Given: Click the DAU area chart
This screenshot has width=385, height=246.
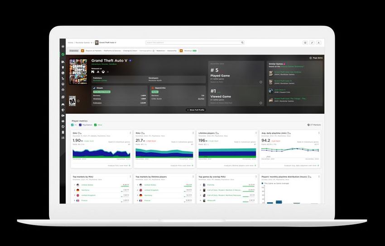Looking at the screenshot, I should (101, 153).
